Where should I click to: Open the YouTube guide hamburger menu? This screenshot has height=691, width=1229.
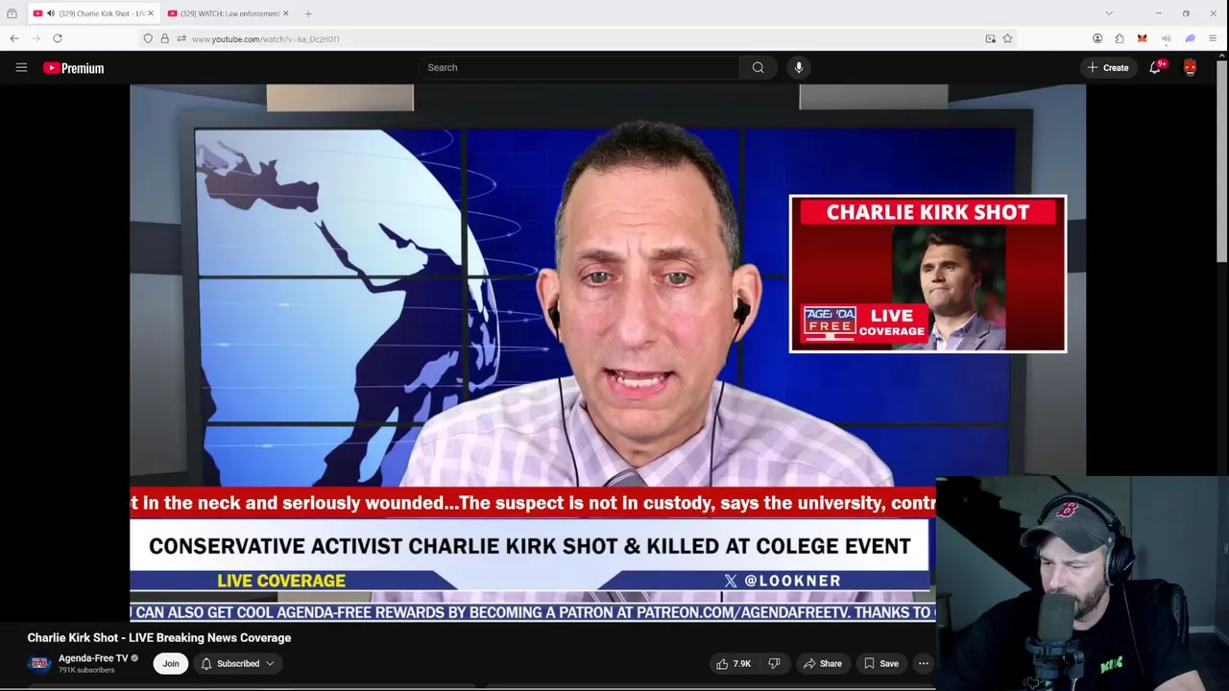21,67
